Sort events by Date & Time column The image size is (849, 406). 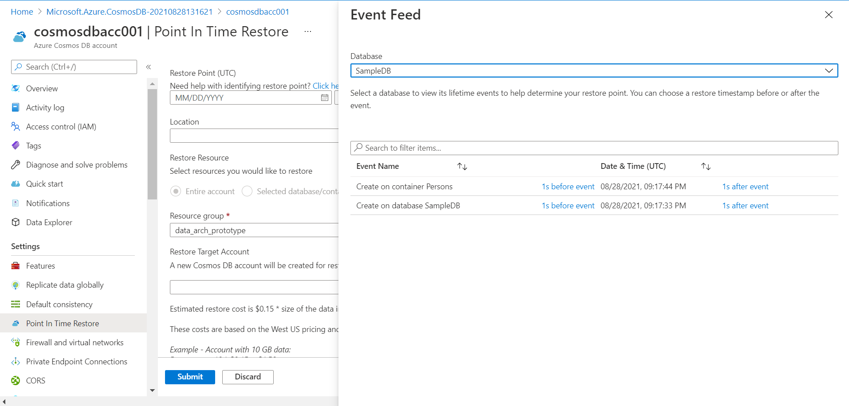point(706,166)
